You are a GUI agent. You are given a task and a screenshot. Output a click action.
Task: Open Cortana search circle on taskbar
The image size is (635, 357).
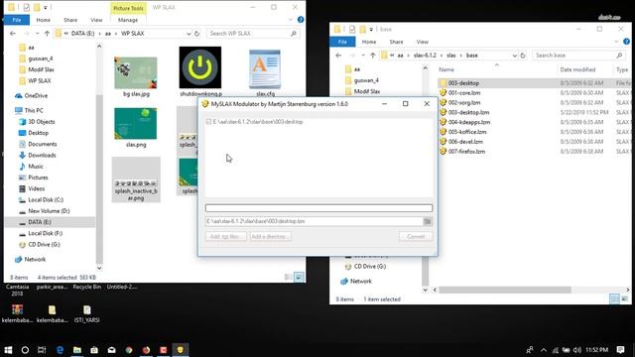pos(25,350)
